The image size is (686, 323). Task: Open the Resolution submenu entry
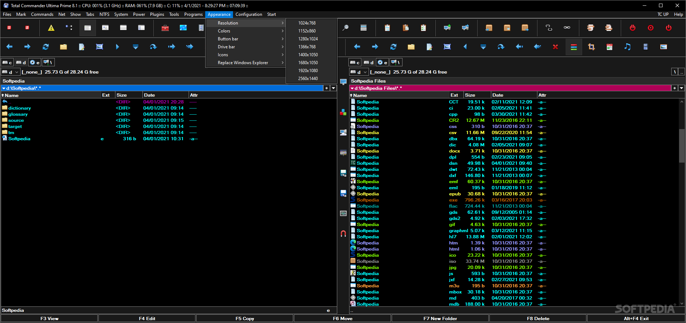246,23
